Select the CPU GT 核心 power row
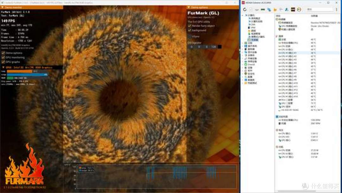 (x=307, y=157)
